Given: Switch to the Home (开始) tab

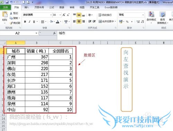Looking at the screenshot, I should click(17, 7).
